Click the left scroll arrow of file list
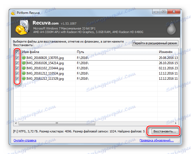191x154 pixels. point(16,123)
